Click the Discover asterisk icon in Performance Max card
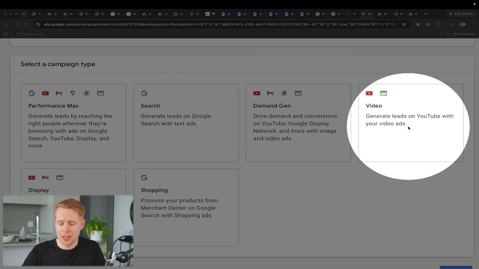Image resolution: width=479 pixels, height=269 pixels. pyautogui.click(x=86, y=93)
